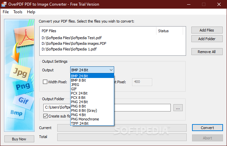The height and width of the screenshot is (146, 227).
Task: Collapse the Output format combo box arrow
Action: (x=111, y=70)
